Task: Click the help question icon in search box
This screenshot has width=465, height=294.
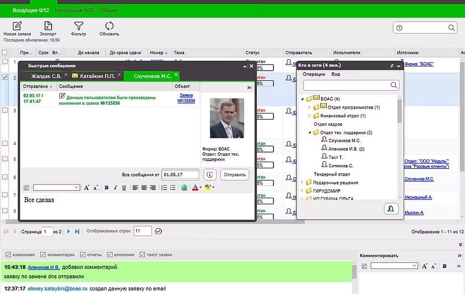Action: pyautogui.click(x=400, y=28)
